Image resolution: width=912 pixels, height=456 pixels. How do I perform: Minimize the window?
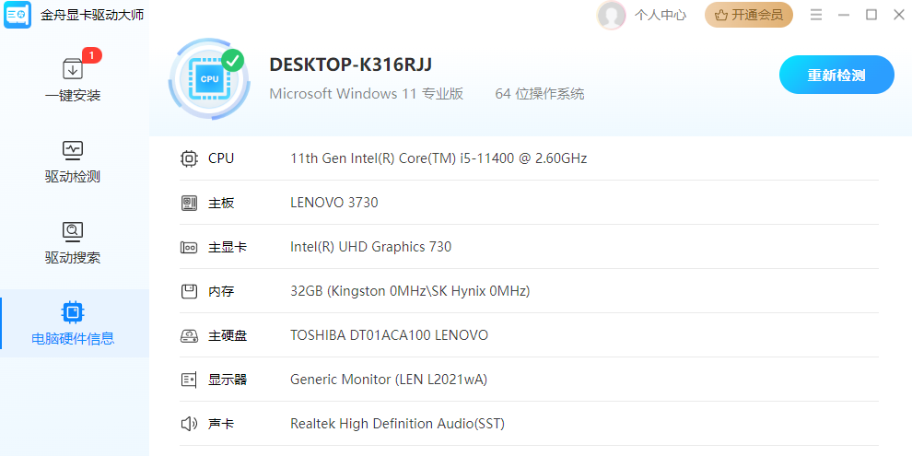click(844, 15)
